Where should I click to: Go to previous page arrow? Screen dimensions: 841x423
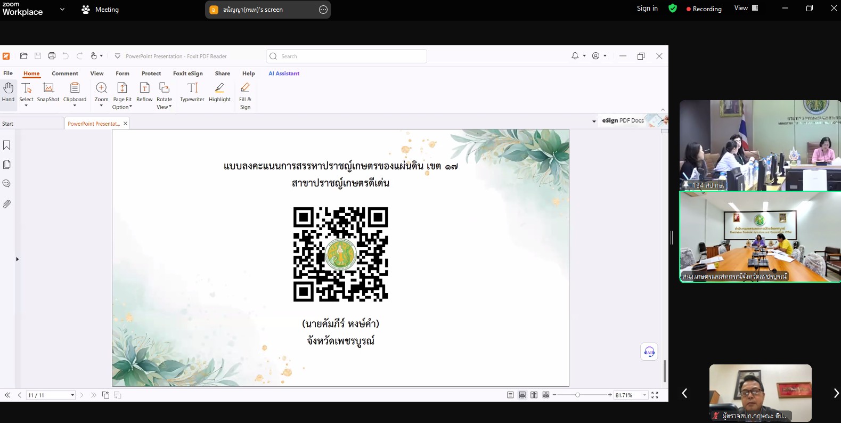pyautogui.click(x=20, y=395)
